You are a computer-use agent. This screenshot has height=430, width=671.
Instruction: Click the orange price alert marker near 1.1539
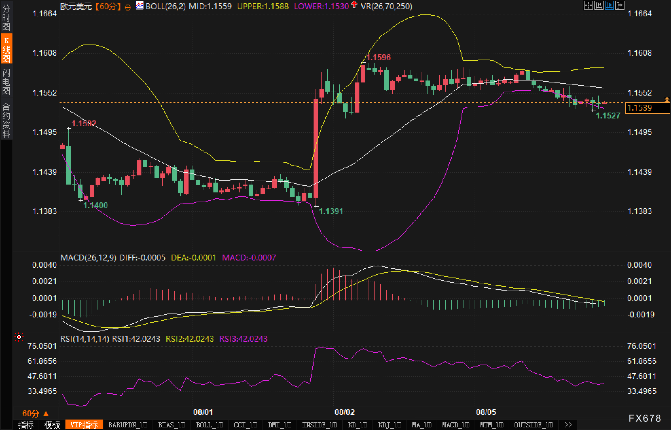point(667,99)
